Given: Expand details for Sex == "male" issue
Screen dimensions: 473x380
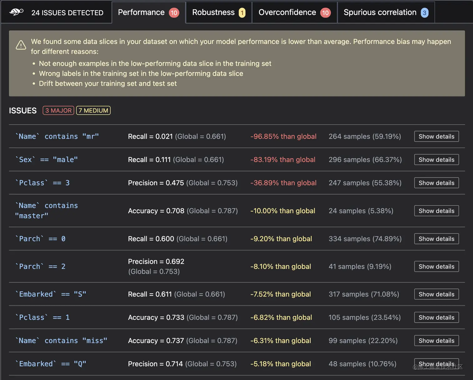Looking at the screenshot, I should point(436,160).
